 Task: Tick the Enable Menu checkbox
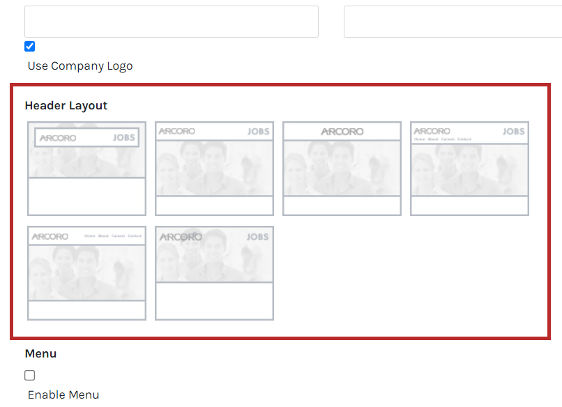coord(30,376)
